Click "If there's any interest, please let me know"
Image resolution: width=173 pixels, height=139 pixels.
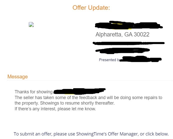[x=55, y=109]
